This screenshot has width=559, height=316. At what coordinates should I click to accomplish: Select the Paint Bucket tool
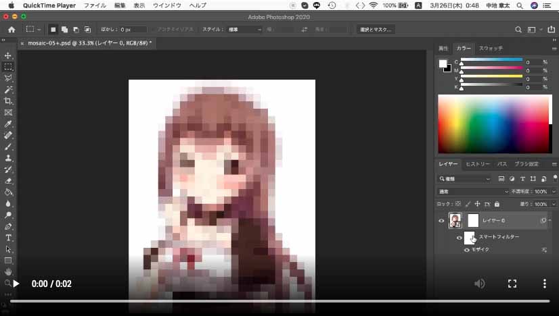[8, 192]
